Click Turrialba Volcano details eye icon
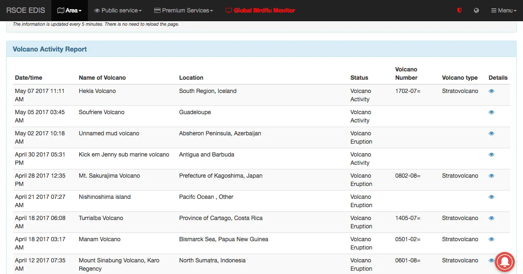 coord(491,218)
